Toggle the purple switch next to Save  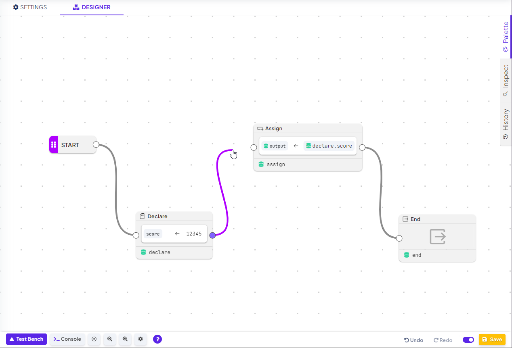468,340
